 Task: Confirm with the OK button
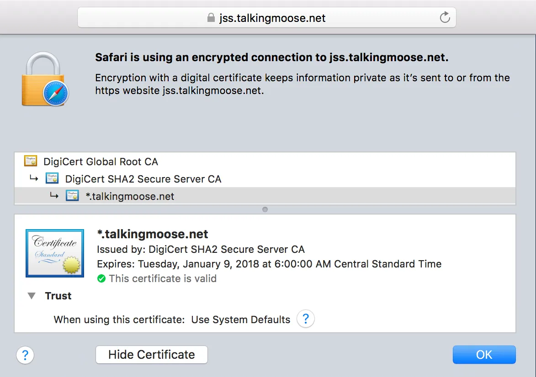coord(484,355)
